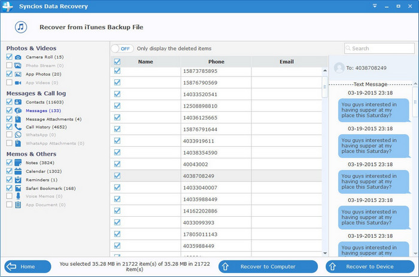419x277 pixels.
Task: Select phone number 40043002
Action: point(195,164)
